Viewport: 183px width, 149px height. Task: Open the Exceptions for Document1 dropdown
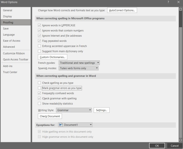(75, 125)
